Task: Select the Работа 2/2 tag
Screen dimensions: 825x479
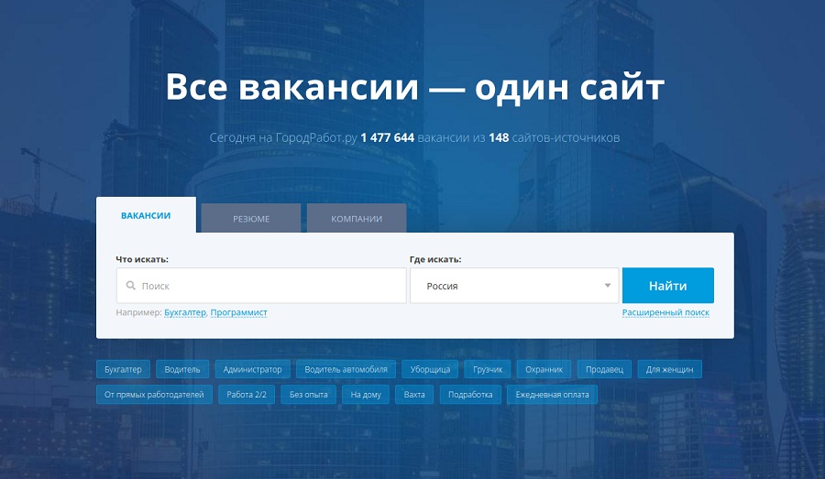Action: [x=247, y=395]
